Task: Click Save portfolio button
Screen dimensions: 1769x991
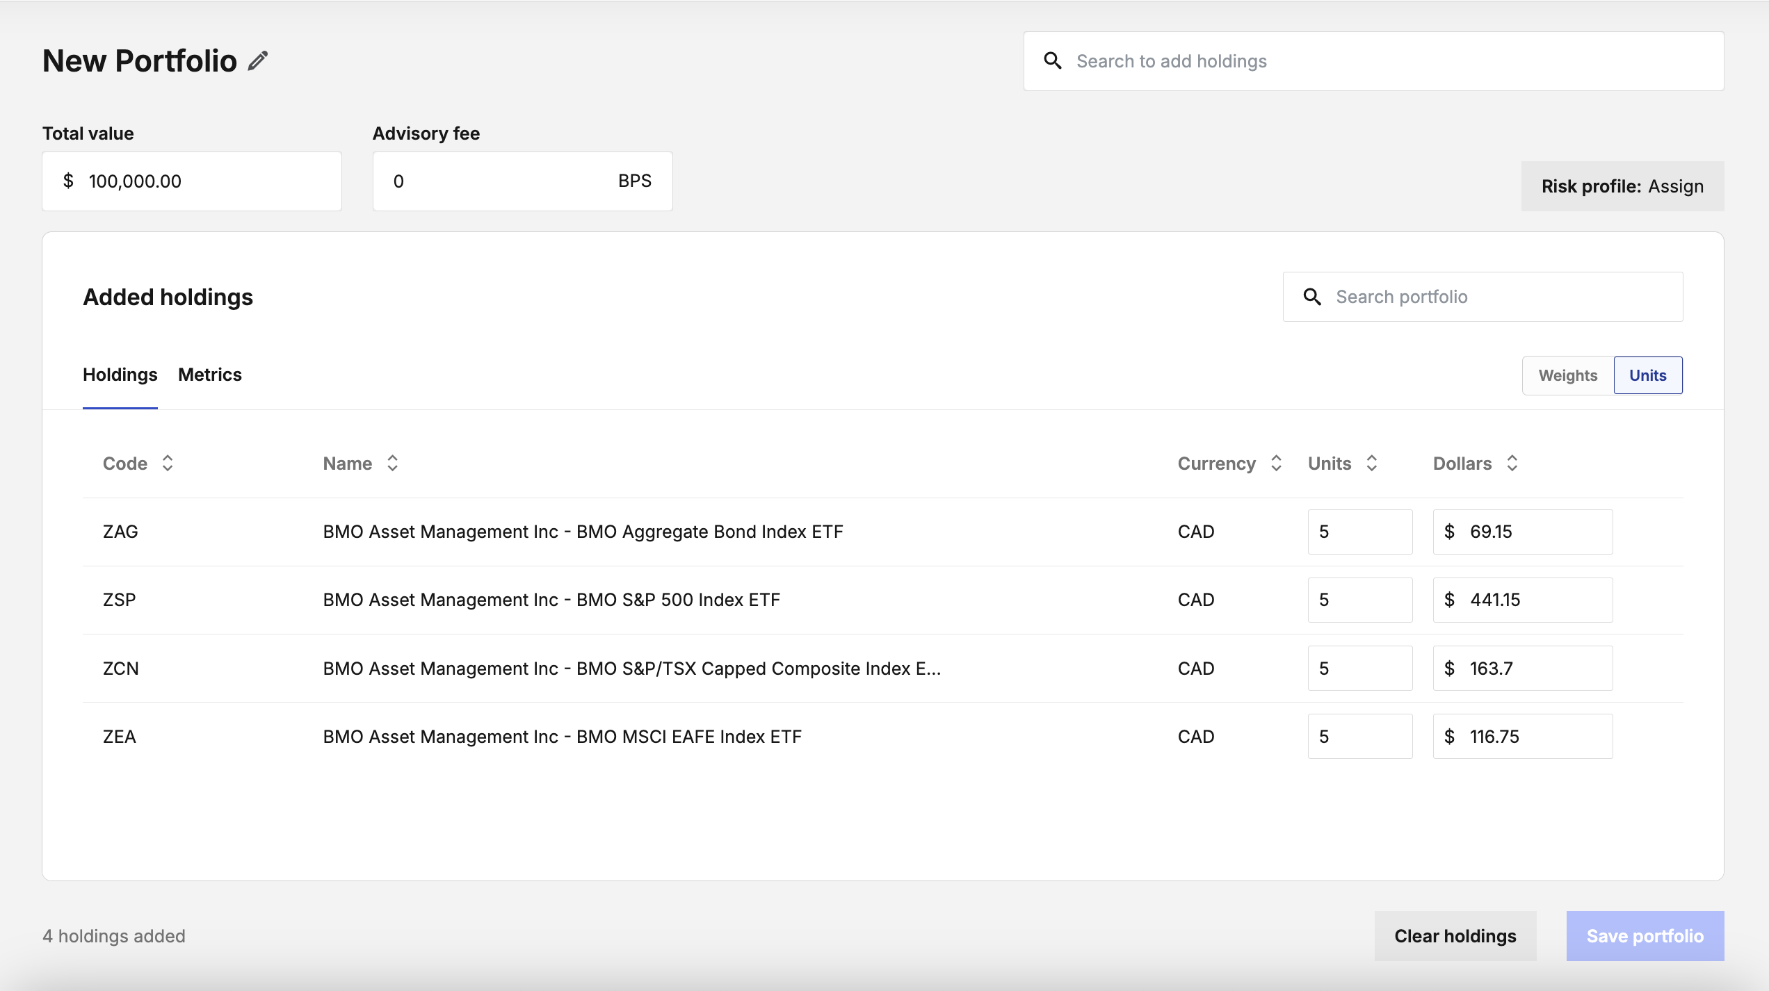Action: 1645,936
